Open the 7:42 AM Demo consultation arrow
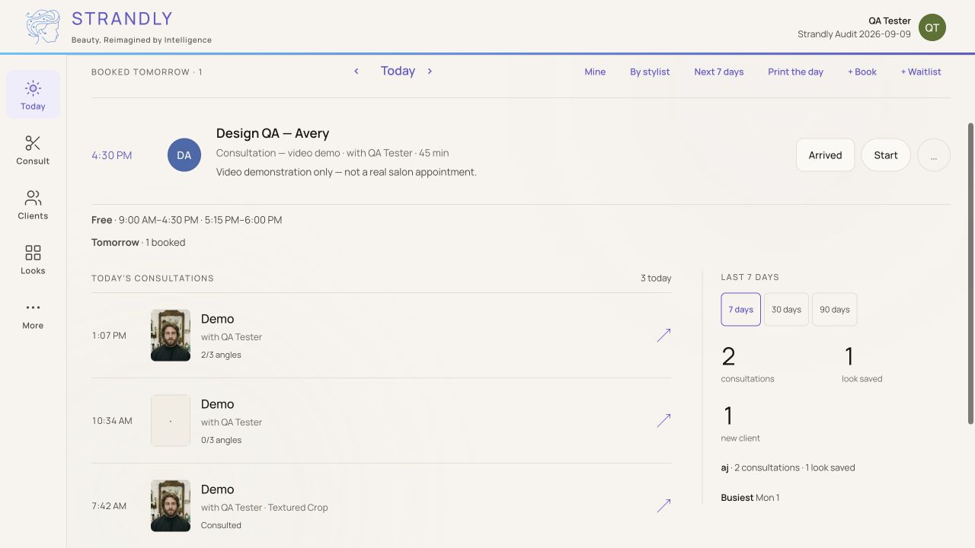The width and height of the screenshot is (975, 548). click(663, 505)
